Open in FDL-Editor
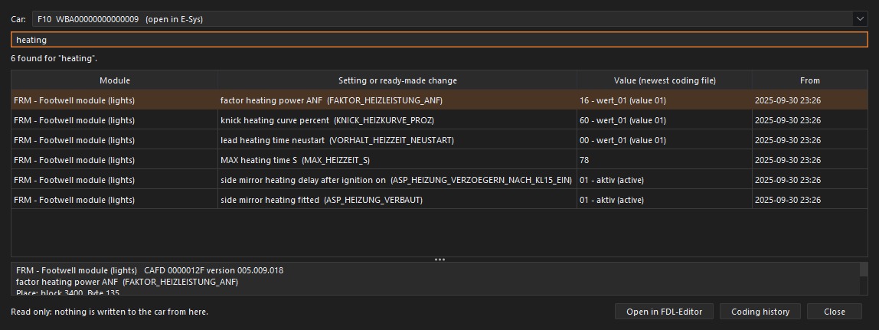 [x=665, y=312]
